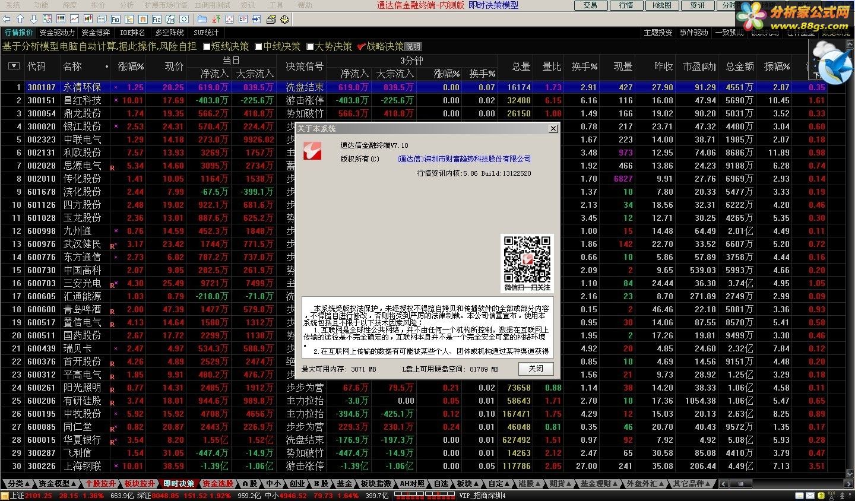The width and height of the screenshot is (855, 501).
Task: Click the QR code in the about dialog
Action: pyautogui.click(x=527, y=259)
